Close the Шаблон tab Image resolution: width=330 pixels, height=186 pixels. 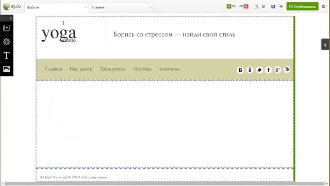coord(86,7)
